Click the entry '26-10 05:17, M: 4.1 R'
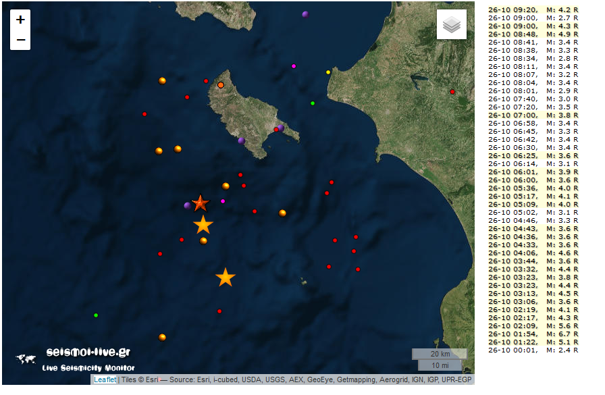This screenshot has height=395, width=605. (533, 196)
